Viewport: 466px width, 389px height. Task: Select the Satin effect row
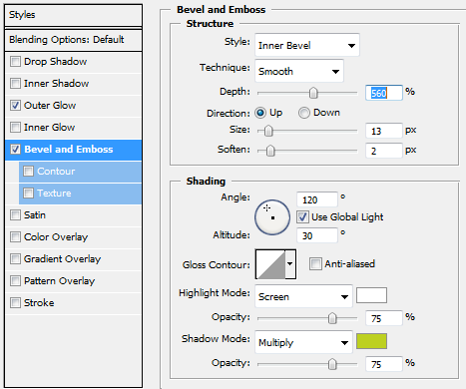[x=74, y=215]
